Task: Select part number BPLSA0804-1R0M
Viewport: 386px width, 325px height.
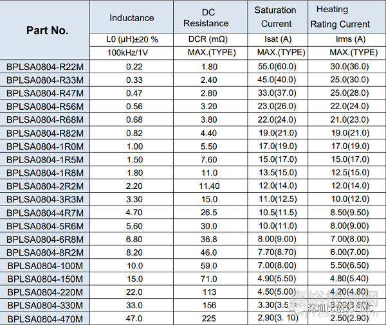Action: [46, 146]
